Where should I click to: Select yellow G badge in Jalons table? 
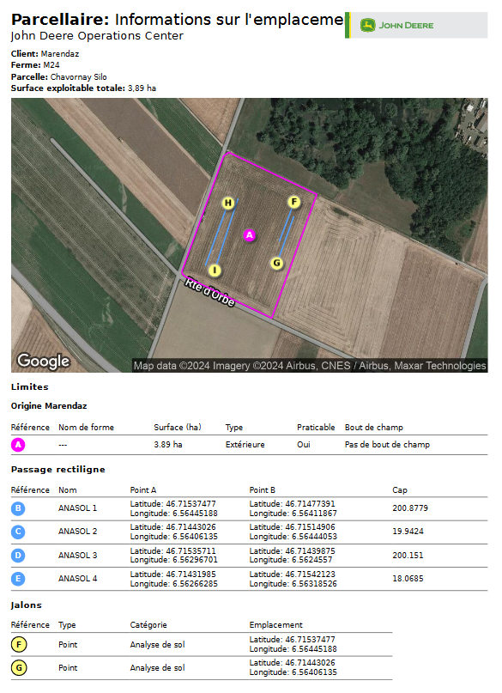(19, 668)
